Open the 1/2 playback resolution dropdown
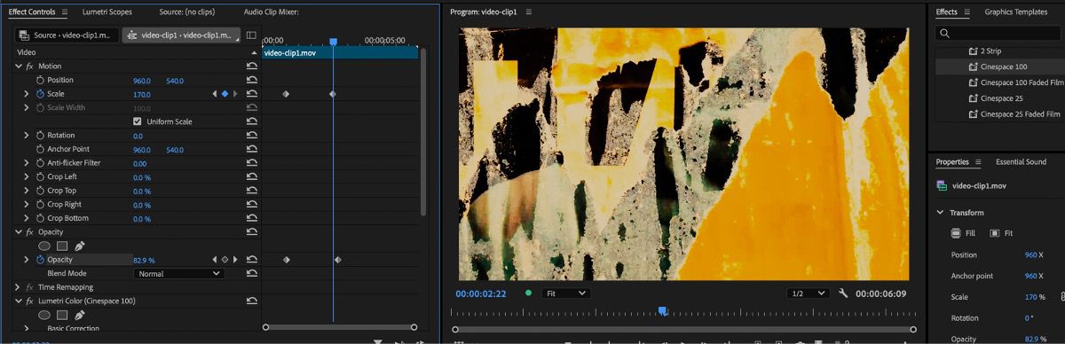The height and width of the screenshot is (344, 1065). click(x=809, y=293)
